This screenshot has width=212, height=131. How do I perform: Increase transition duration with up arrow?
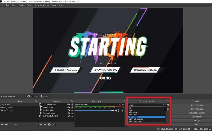(168, 108)
